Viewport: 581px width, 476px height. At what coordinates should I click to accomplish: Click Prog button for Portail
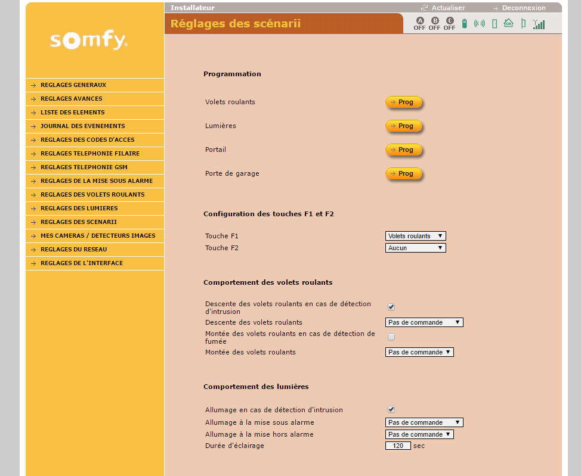point(403,150)
